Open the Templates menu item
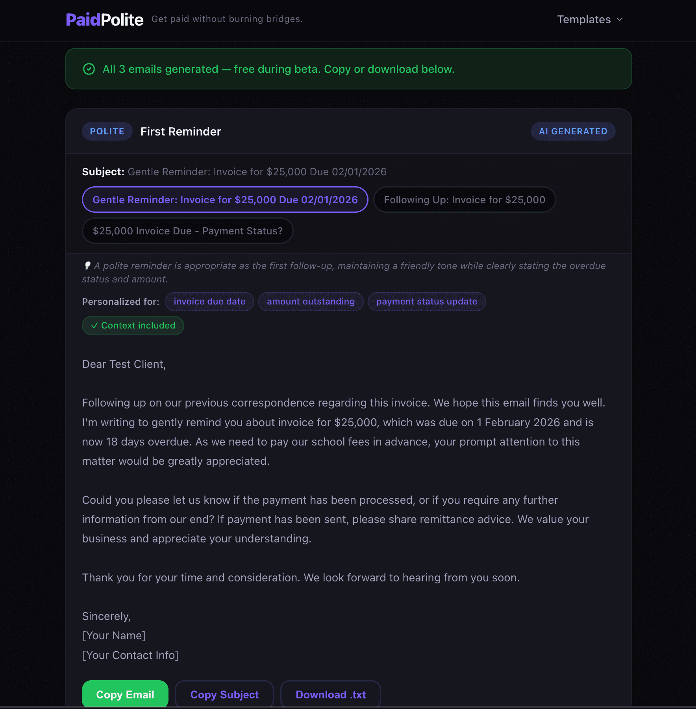Viewport: 696px width, 709px height. (x=584, y=19)
